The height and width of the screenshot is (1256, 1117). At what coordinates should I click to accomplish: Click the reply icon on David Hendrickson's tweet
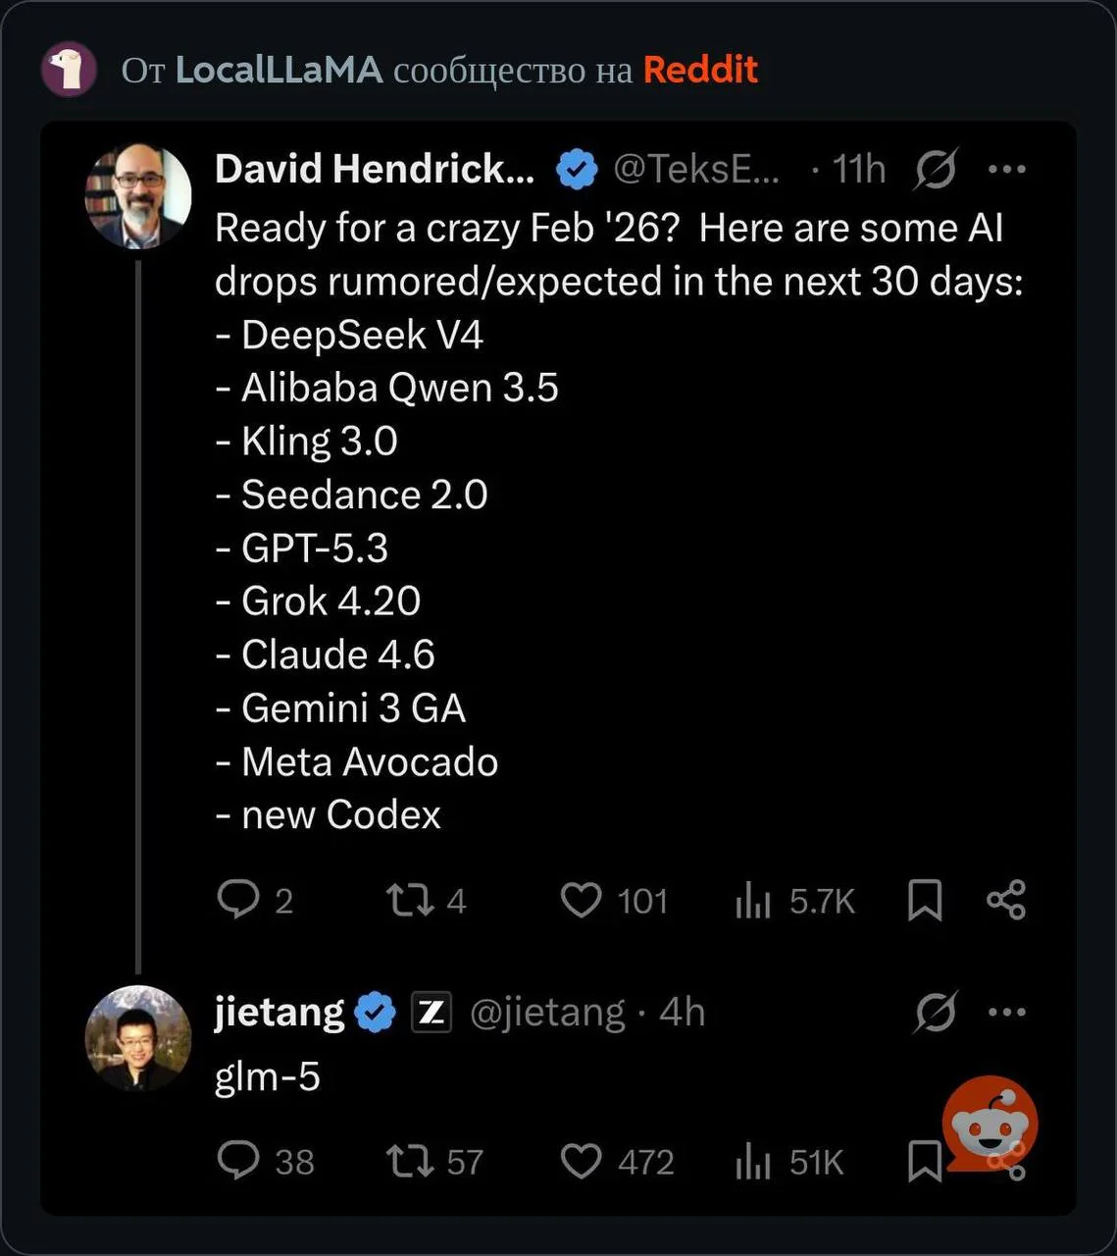click(238, 899)
